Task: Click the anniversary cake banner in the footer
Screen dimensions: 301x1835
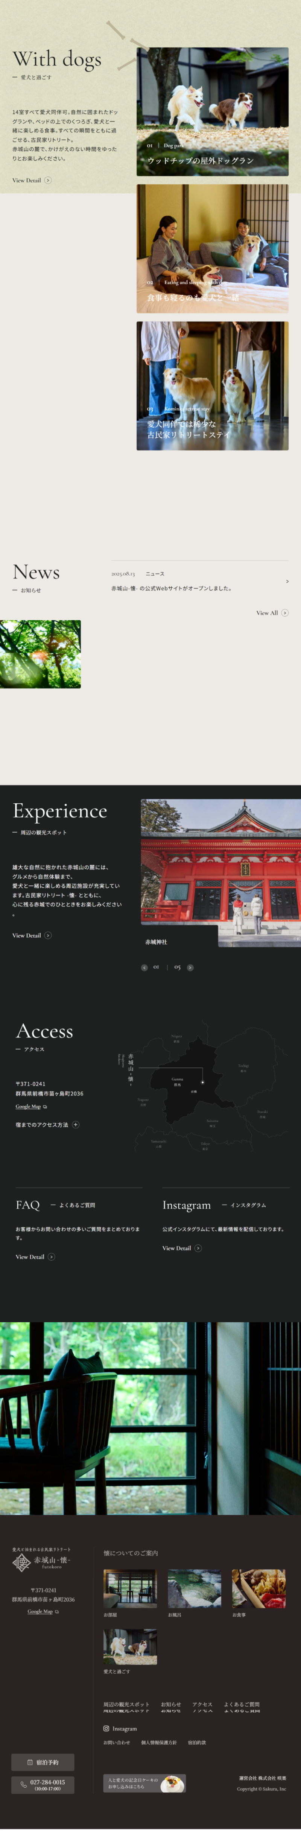Action: click(144, 1783)
